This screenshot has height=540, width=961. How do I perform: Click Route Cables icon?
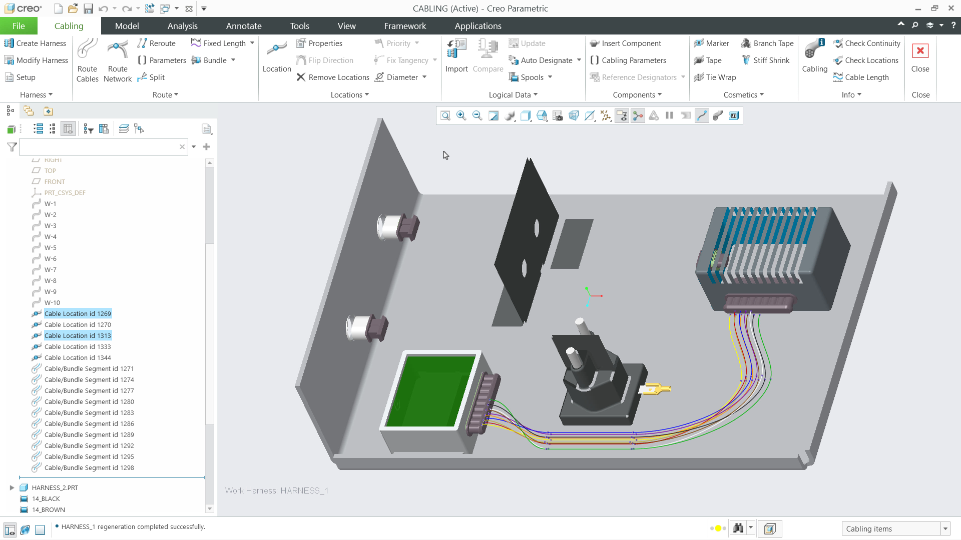pyautogui.click(x=87, y=60)
